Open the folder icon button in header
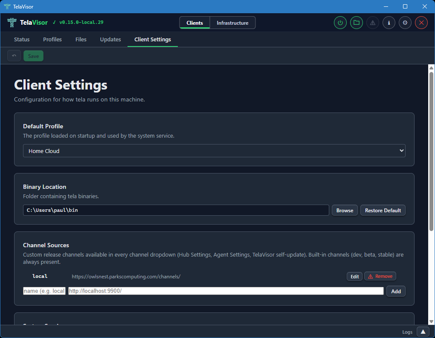Viewport: 435px width, 338px height. click(357, 23)
